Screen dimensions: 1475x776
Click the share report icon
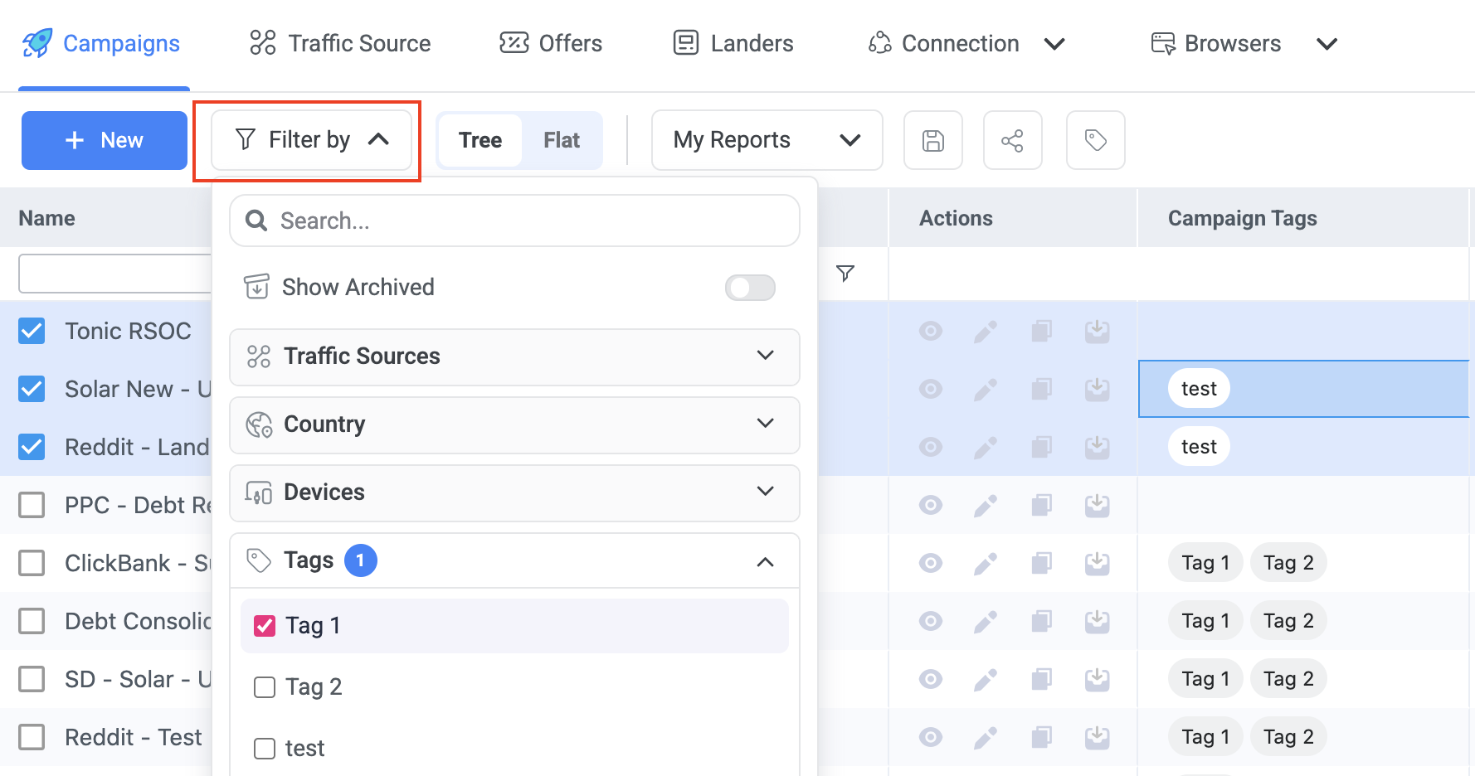tap(1012, 140)
